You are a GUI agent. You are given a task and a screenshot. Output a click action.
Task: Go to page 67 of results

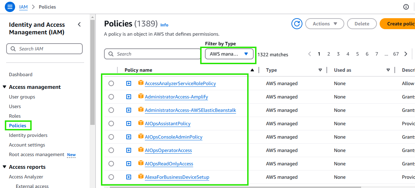point(396,54)
